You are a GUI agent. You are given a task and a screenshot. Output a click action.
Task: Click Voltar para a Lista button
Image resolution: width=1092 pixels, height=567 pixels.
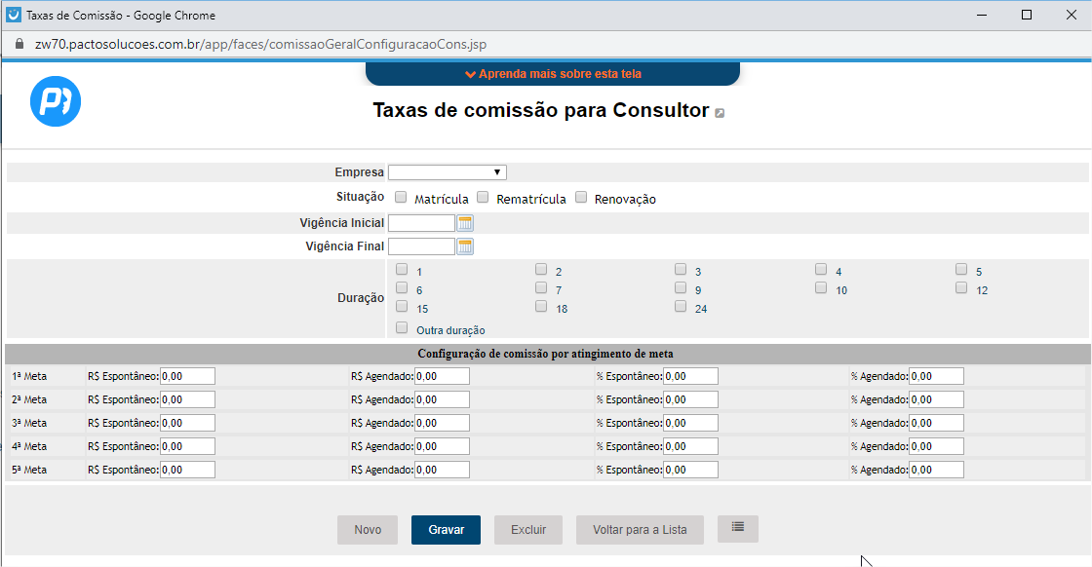pyautogui.click(x=640, y=530)
